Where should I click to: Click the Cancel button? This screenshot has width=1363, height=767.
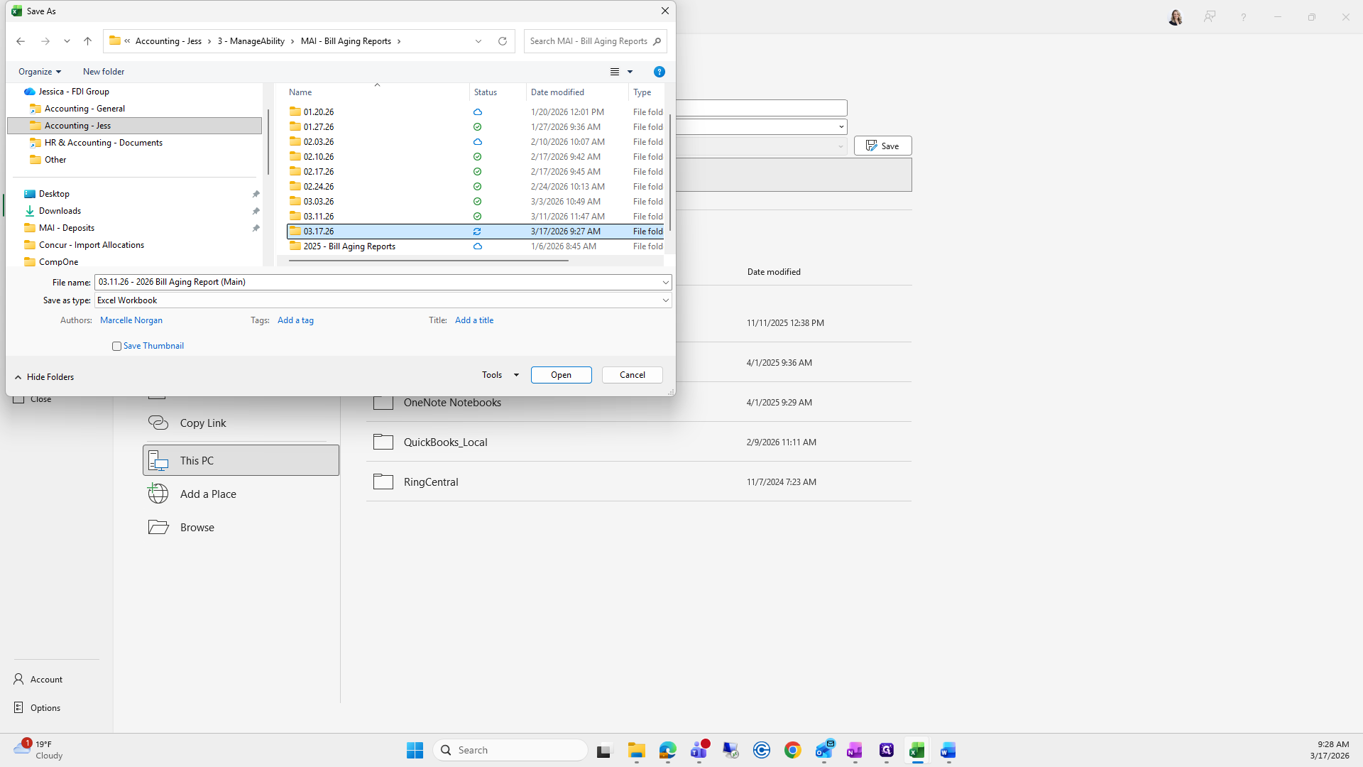pos(632,375)
